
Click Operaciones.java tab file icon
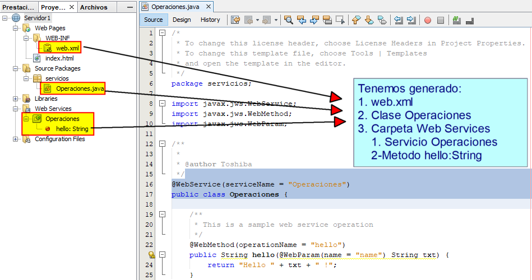(145, 7)
